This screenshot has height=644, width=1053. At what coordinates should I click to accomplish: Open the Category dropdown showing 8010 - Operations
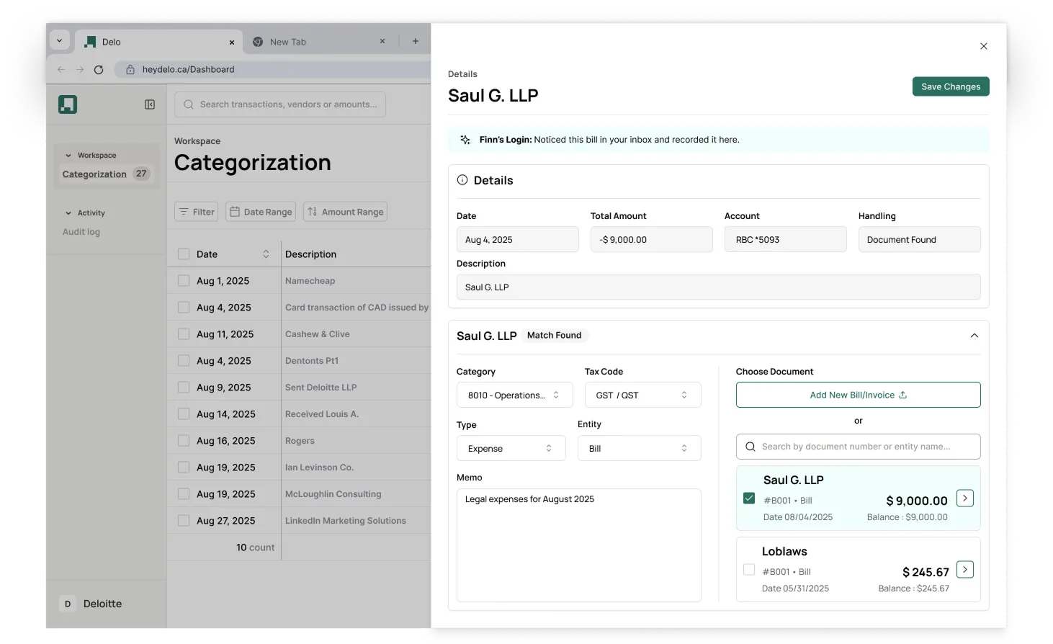514,395
